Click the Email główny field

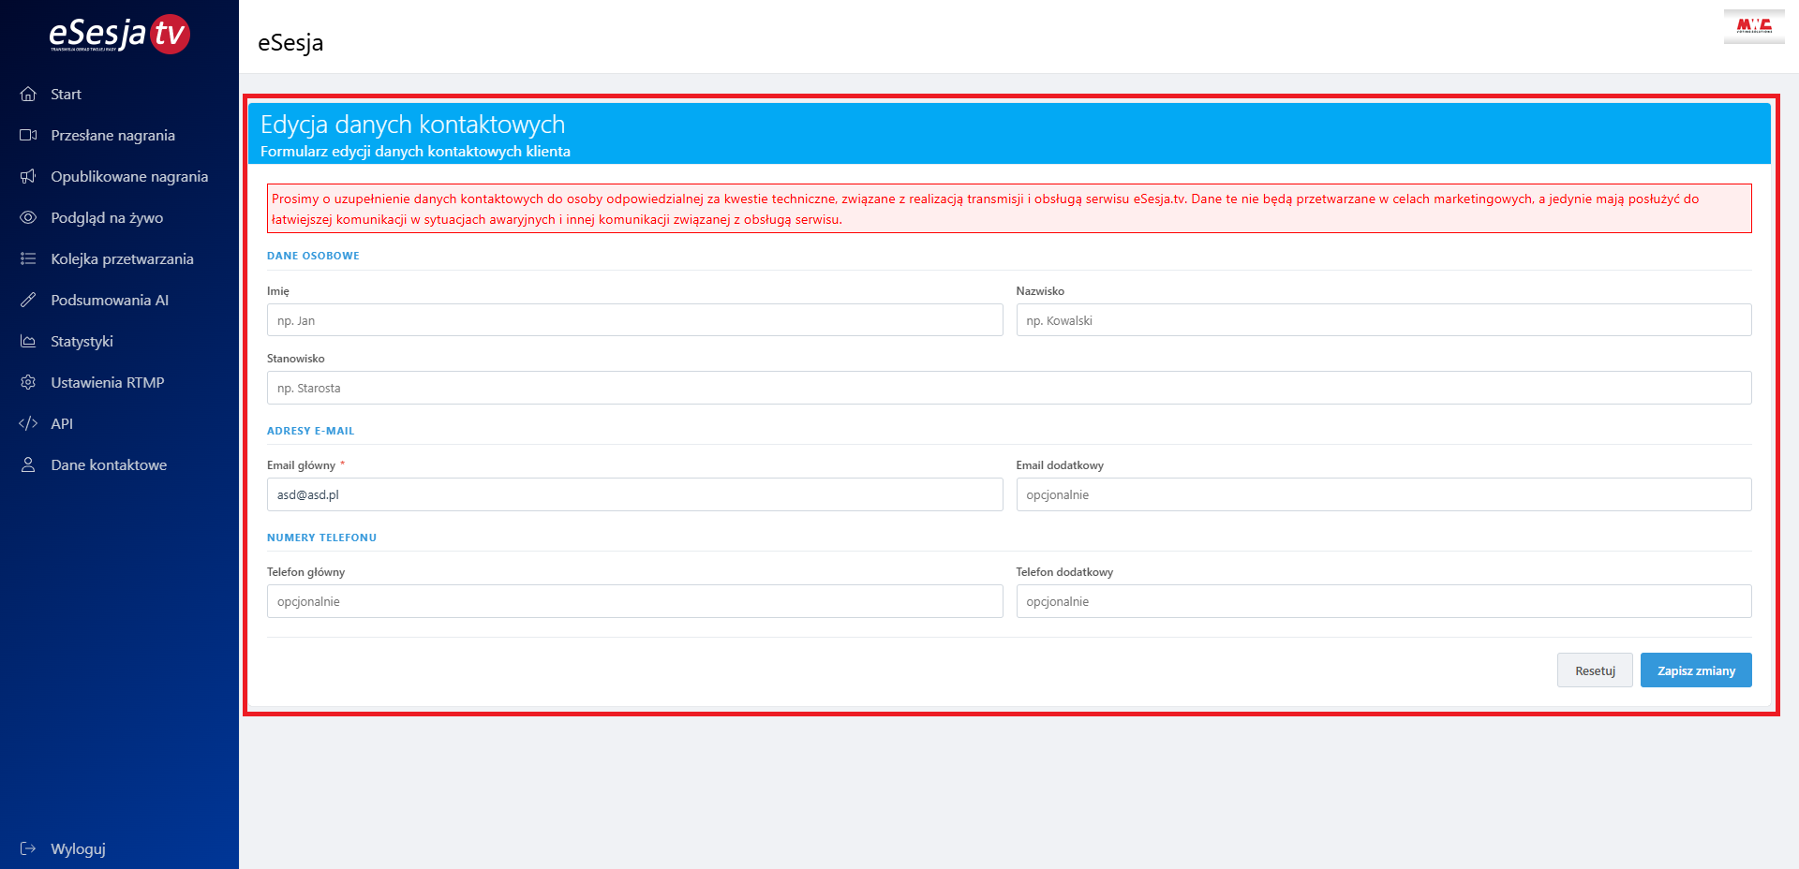[x=634, y=494]
